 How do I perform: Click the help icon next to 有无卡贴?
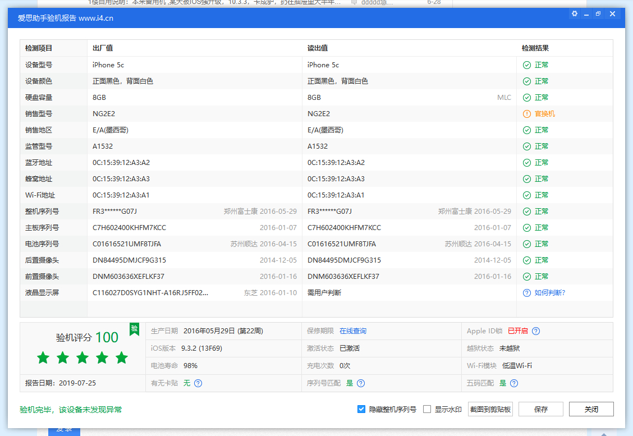pos(198,383)
